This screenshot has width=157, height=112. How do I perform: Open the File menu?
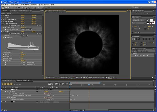tap(3, 5)
